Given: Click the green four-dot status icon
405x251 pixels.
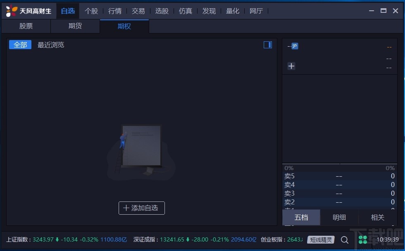Looking at the screenshot, I should coord(362,239).
